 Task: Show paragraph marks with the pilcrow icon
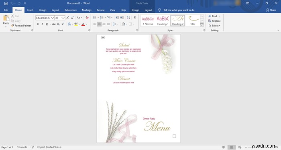point(134,18)
